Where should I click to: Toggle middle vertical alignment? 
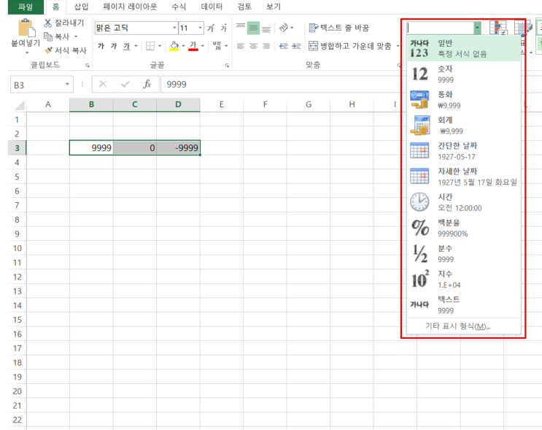click(253, 28)
